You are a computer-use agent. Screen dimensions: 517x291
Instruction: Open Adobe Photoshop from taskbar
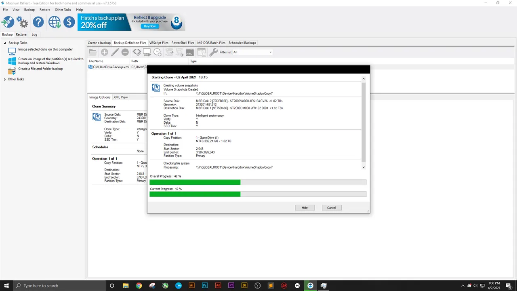[205, 285]
